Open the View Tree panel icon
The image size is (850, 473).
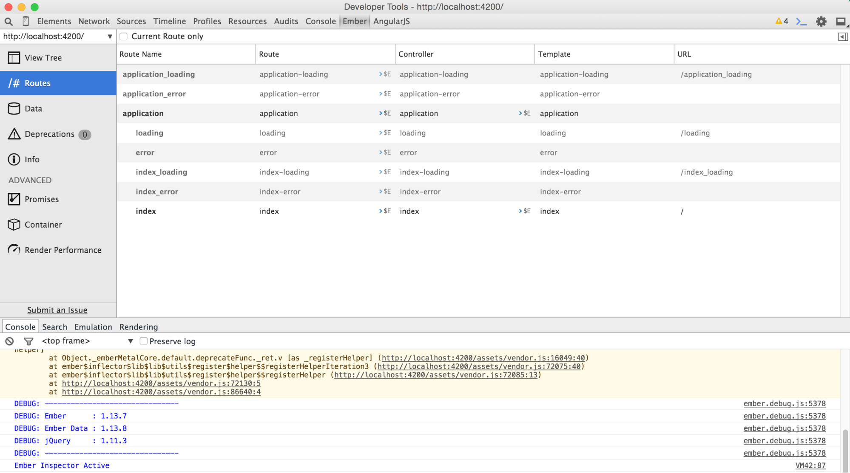click(x=14, y=57)
